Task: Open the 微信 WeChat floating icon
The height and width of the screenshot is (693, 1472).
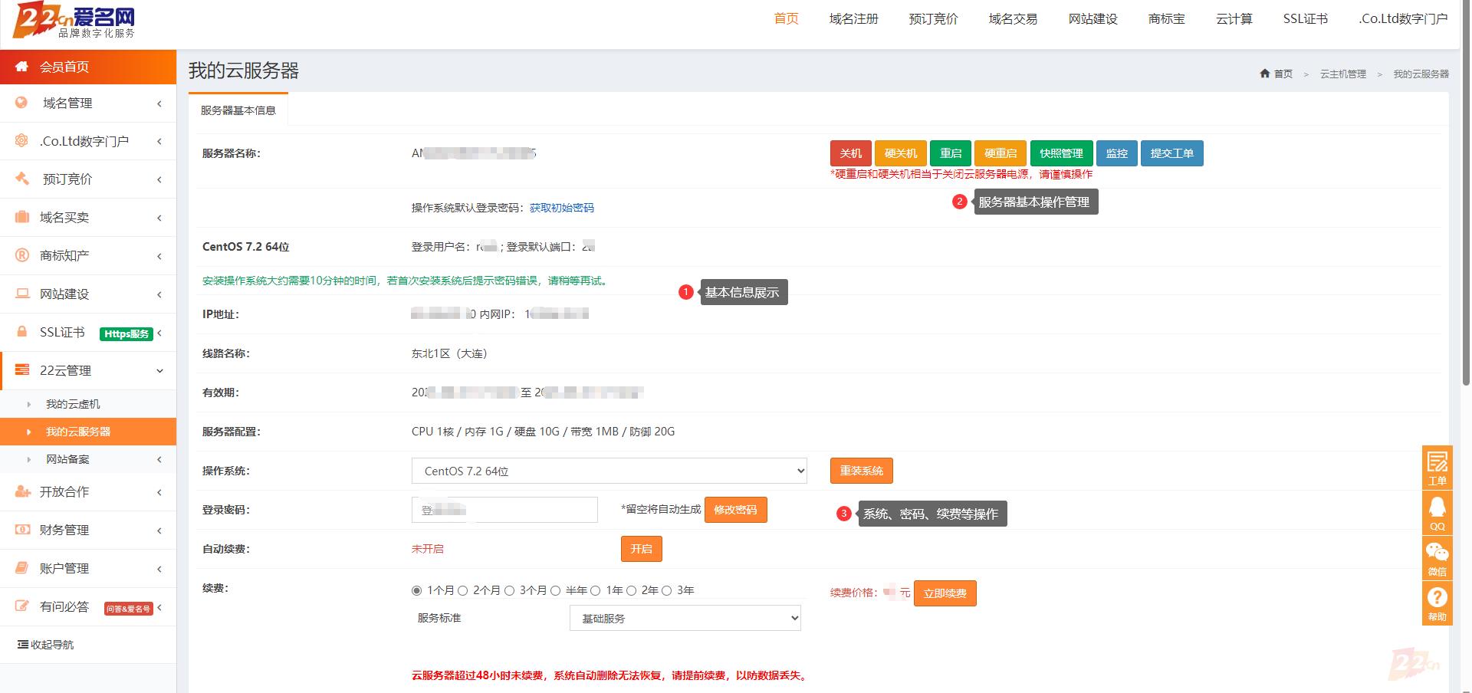Action: coord(1437,557)
